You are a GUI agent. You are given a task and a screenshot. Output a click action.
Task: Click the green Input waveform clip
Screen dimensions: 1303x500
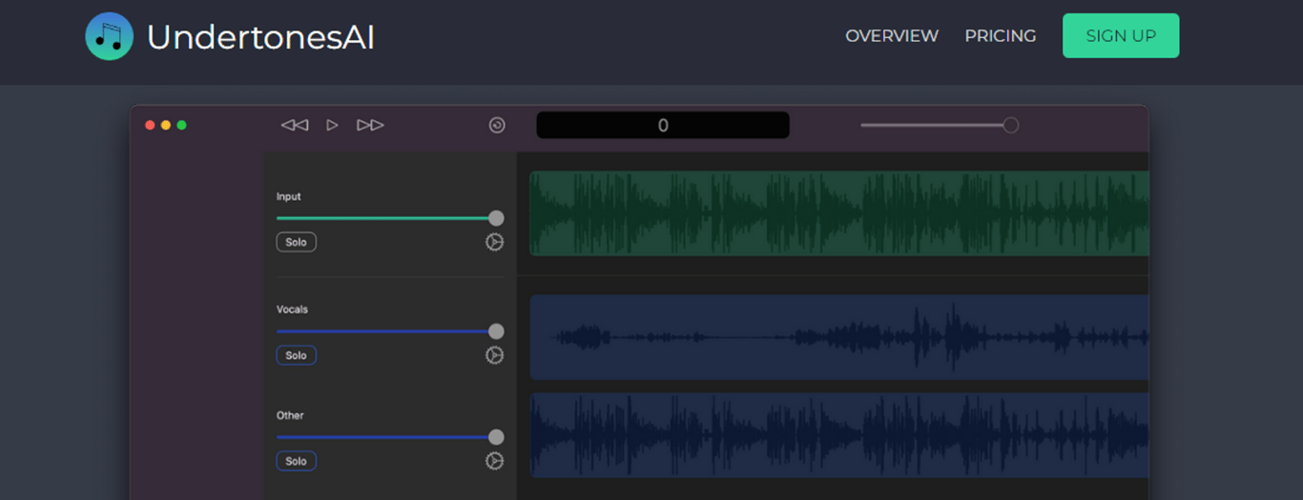tap(839, 213)
